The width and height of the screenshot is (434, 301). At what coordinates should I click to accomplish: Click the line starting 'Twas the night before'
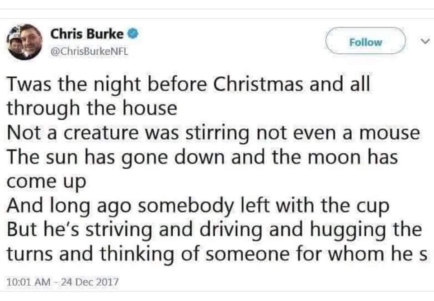click(x=188, y=85)
